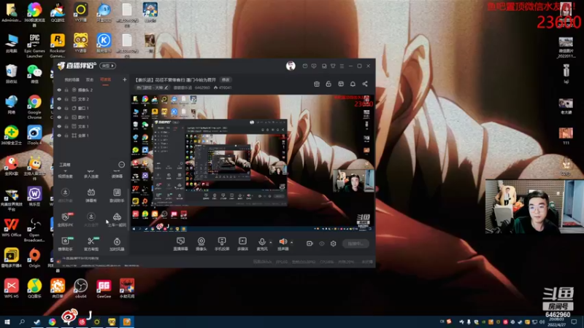Viewport: 584px width, 328px height.
Task: Click the webcam preview thumbnail in canvas
Action: point(353,181)
